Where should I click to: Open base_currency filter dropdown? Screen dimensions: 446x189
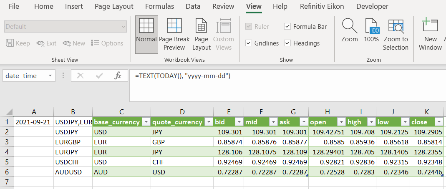coord(146,122)
